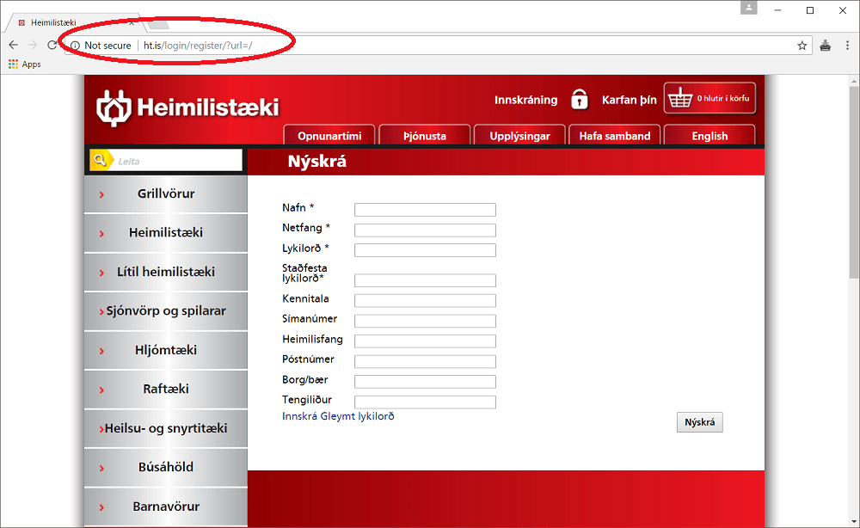Image resolution: width=860 pixels, height=528 pixels.
Task: Expand the Sjónvörp og spilarar category
Action: 166,311
